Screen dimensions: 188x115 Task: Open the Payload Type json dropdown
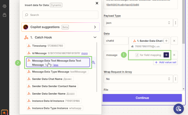point(137,22)
